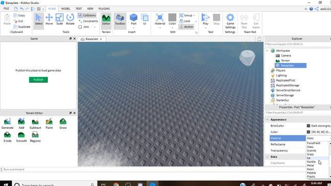Viewport: 331px width, 186px height.
Task: Toggle the Join checkbox
Action: (80, 27)
